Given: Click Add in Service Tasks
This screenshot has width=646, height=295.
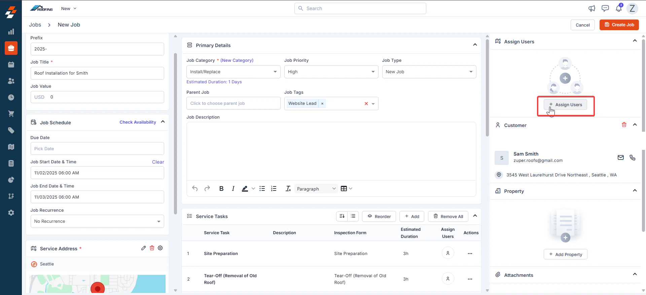Looking at the screenshot, I should 412,216.
